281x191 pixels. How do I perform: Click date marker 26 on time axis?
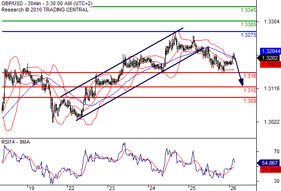pyautogui.click(x=233, y=188)
